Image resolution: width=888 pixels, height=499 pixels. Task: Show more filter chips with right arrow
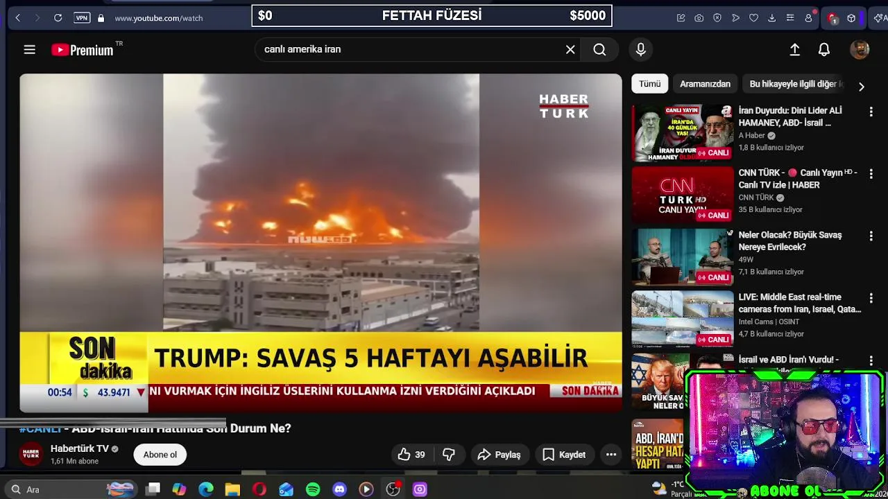click(x=861, y=87)
